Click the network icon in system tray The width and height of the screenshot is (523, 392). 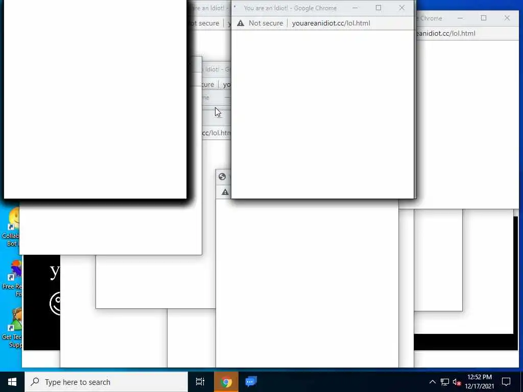coord(445,382)
